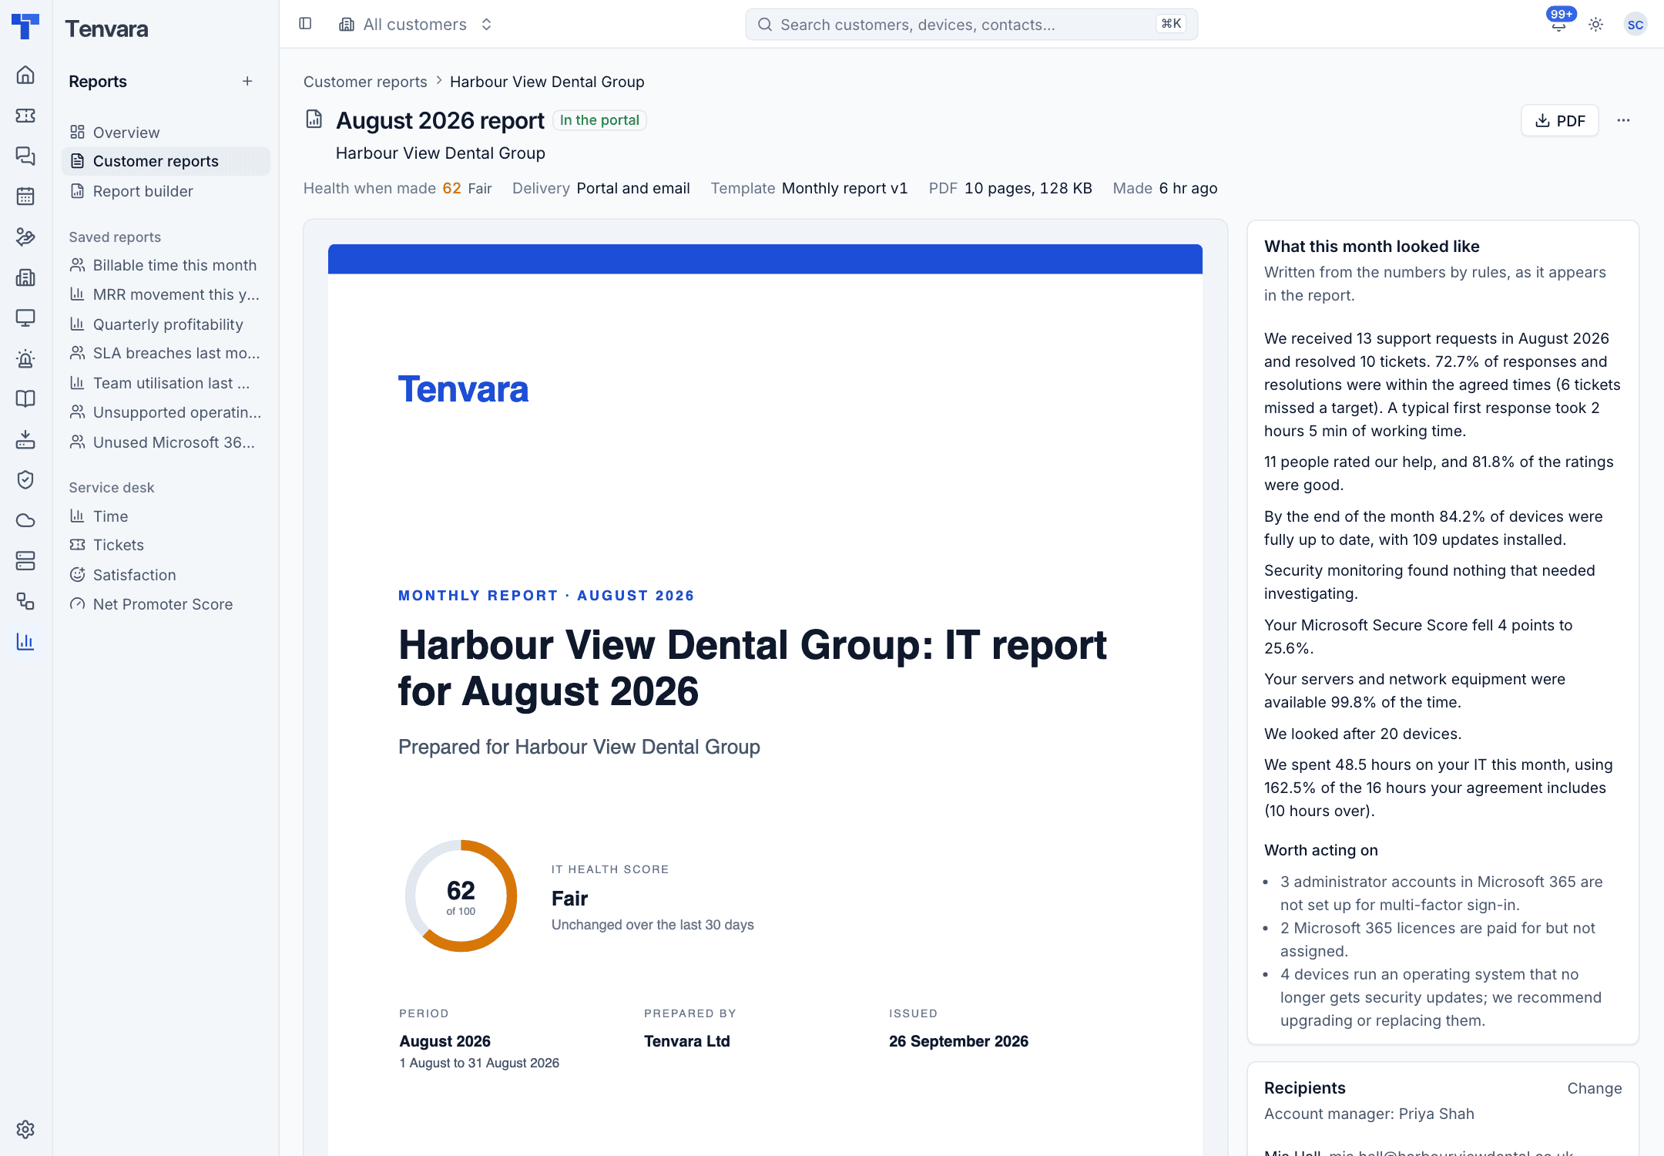Click the Tenvara logo icon

click(25, 26)
